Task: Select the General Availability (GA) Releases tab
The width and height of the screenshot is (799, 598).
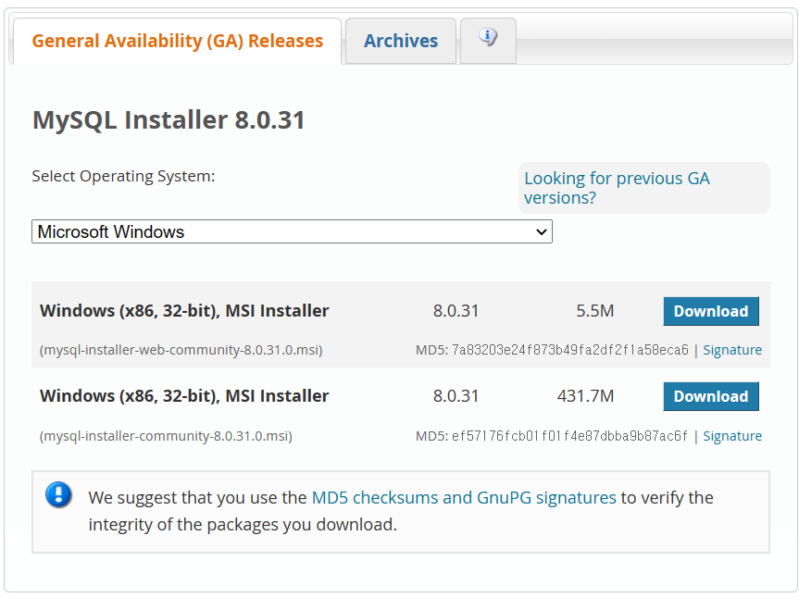Action: (x=178, y=41)
